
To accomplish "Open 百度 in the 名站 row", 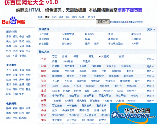I will [55, 56].
